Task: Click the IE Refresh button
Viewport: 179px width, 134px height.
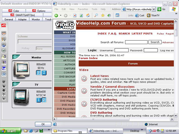Action: [x=81, y=16]
